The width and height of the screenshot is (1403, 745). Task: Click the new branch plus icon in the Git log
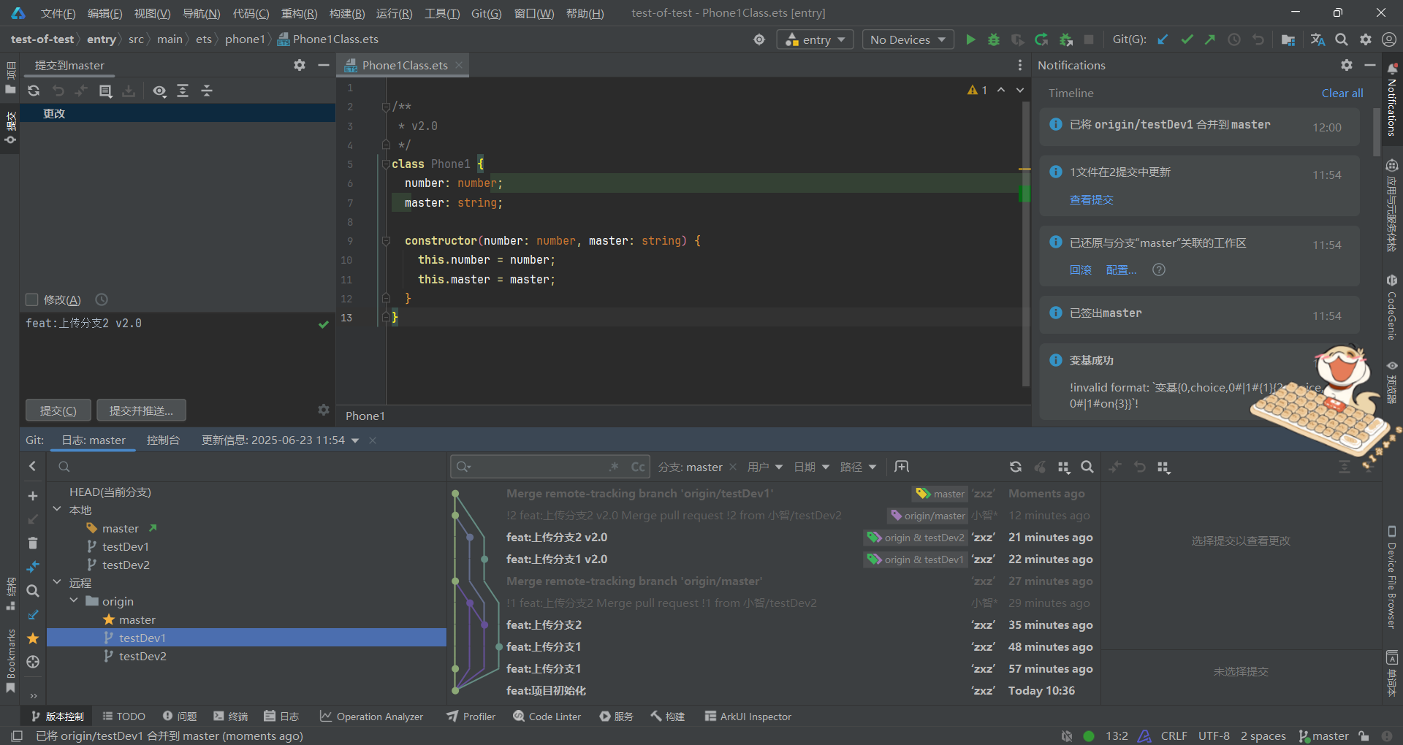[x=32, y=496]
